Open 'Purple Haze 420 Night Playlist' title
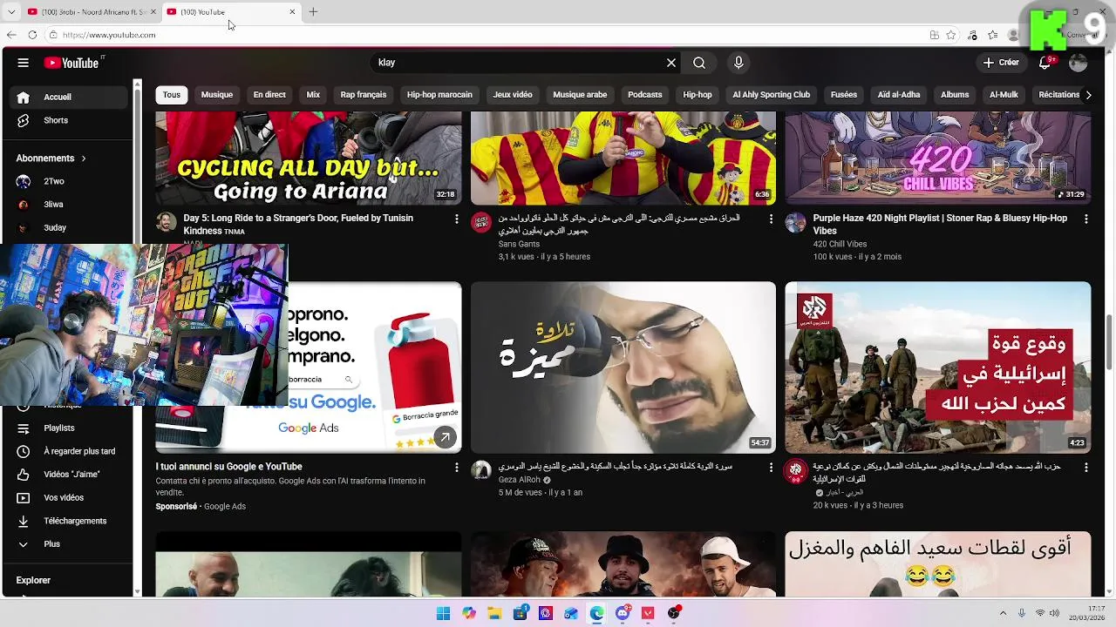This screenshot has height=627, width=1116. click(940, 224)
